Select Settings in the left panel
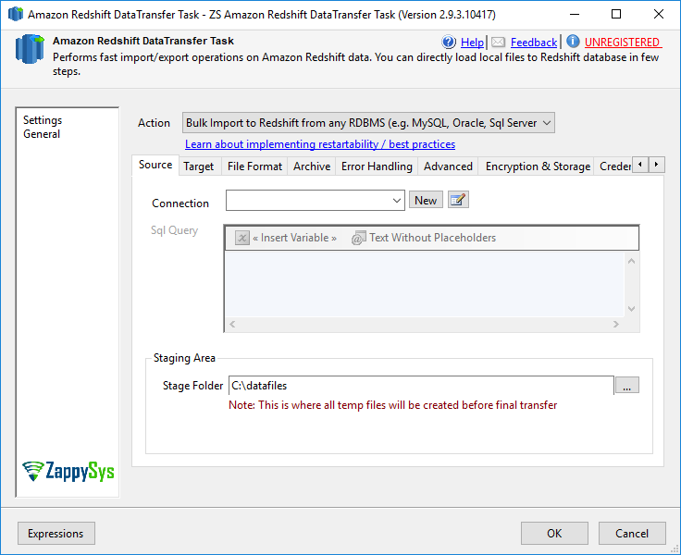681x555 pixels. (43, 120)
